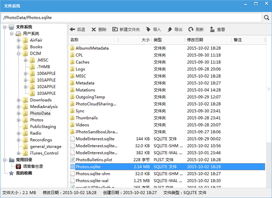Sort by the 名称 column header

coord(93,40)
